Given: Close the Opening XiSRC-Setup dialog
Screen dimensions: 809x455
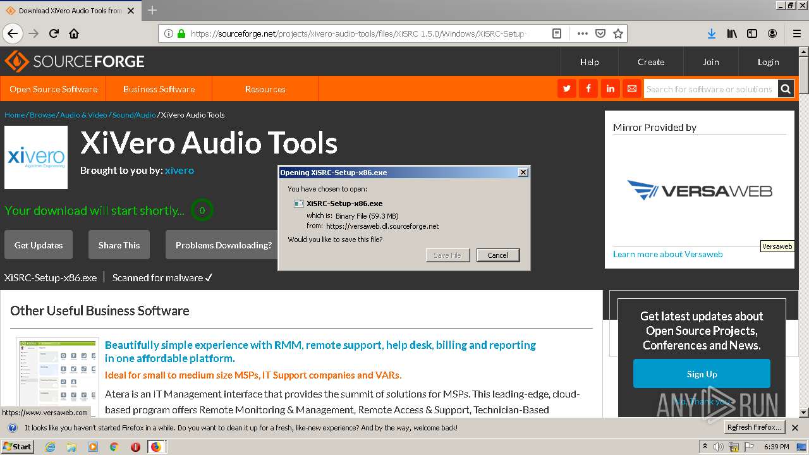Looking at the screenshot, I should coord(523,172).
